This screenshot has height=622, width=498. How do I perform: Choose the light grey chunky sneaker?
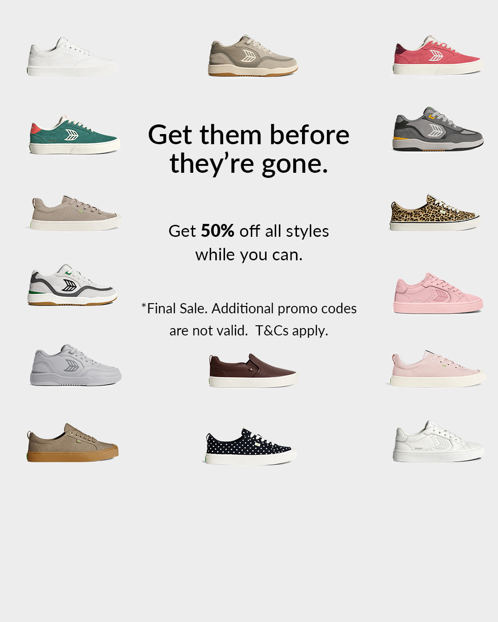click(x=76, y=365)
